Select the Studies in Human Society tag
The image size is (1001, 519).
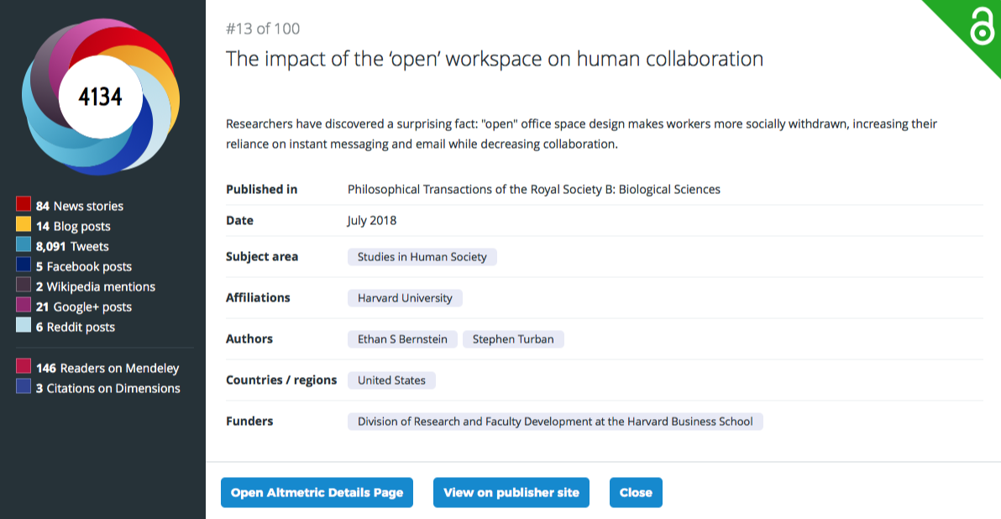click(x=422, y=257)
